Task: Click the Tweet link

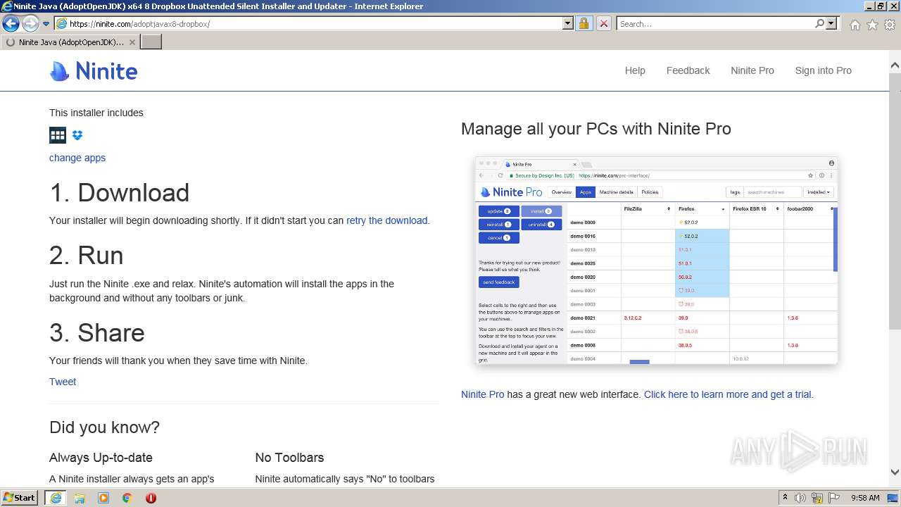Action: 63,382
